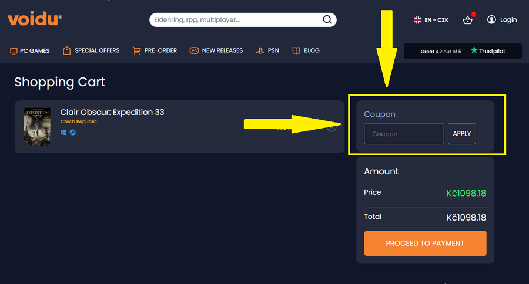Go to Special Offers
The width and height of the screenshot is (529, 284).
click(91, 50)
